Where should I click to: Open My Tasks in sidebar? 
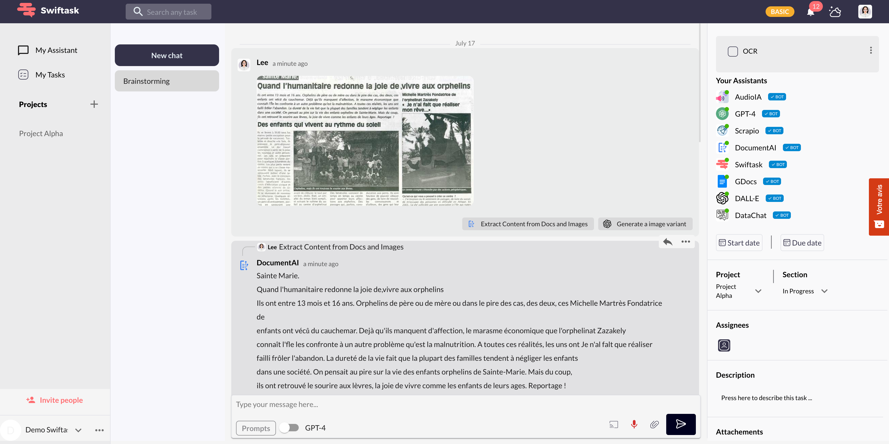tap(50, 75)
